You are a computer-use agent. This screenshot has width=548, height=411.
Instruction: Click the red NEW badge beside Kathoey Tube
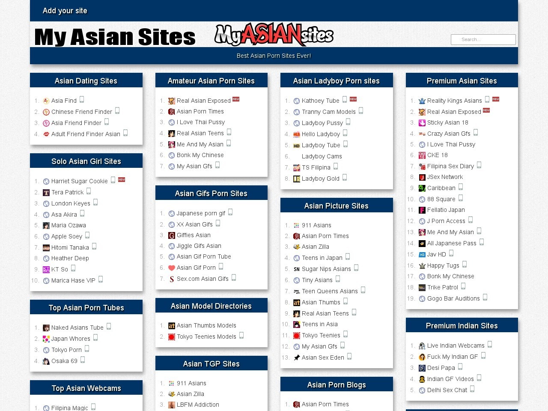coord(353,99)
